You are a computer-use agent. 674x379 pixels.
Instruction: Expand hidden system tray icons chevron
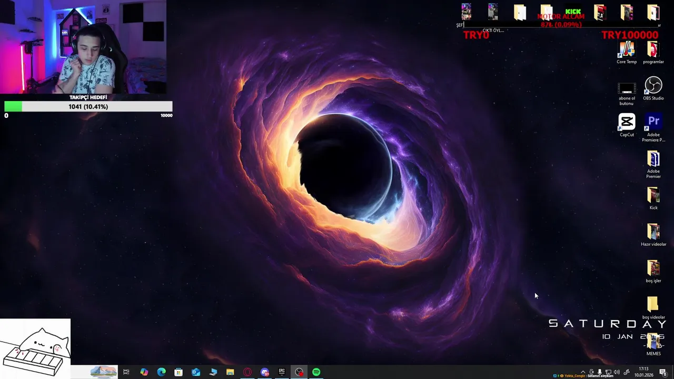[583, 372]
